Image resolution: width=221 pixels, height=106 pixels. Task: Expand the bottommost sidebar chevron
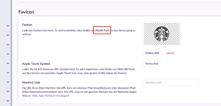8,101
